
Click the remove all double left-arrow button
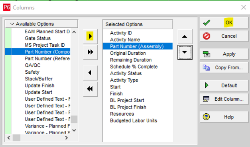(x=90, y=89)
